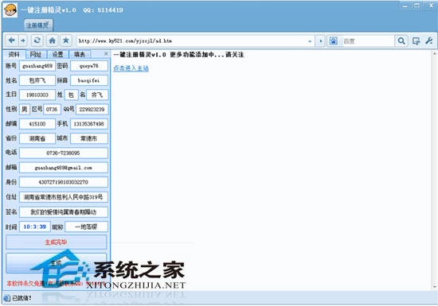Click the 身份 ID number field
438x306 pixels.
coord(64,182)
